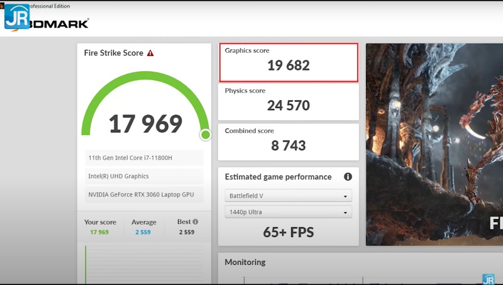This screenshot has width=503, height=285.
Task: Click the 24 570 physics score value
Action: click(x=289, y=106)
